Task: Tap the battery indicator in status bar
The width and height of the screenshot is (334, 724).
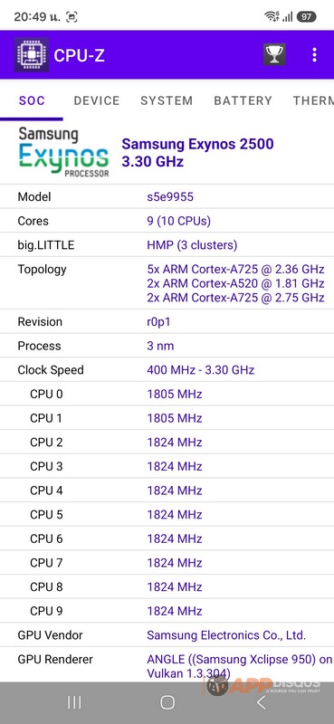Action: point(306,17)
